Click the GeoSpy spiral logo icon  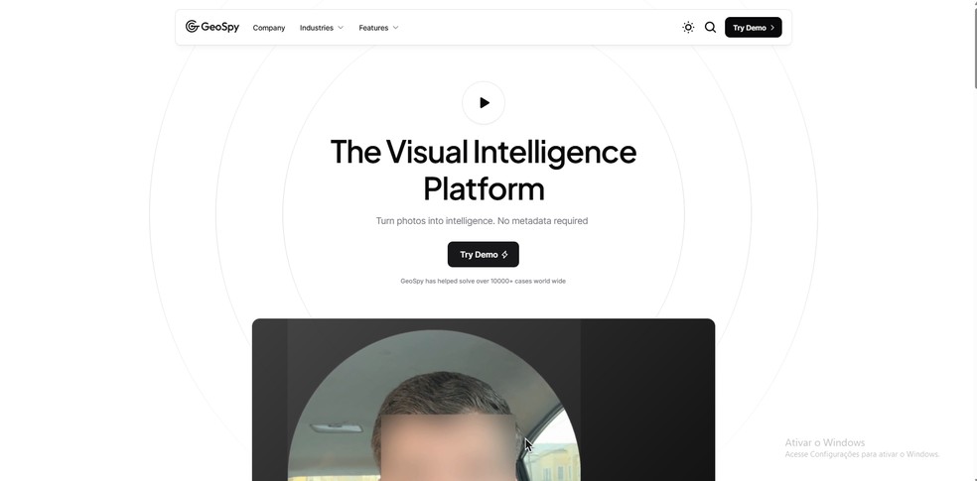192,26
